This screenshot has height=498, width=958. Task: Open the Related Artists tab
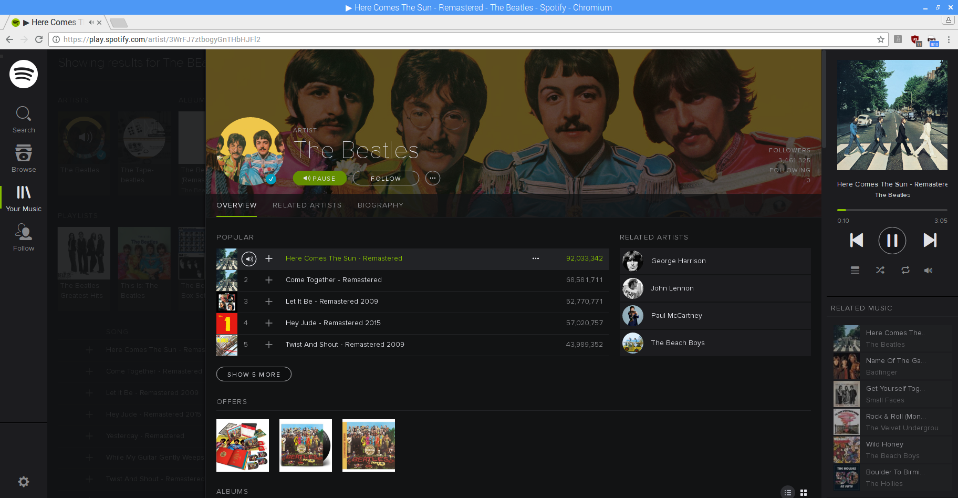pos(307,205)
